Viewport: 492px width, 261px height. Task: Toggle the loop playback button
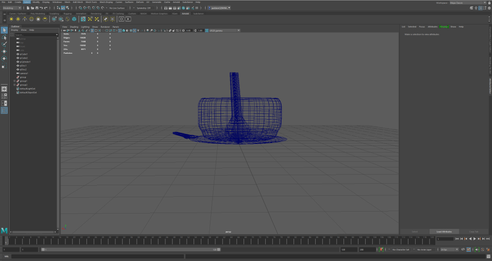click(x=464, y=249)
